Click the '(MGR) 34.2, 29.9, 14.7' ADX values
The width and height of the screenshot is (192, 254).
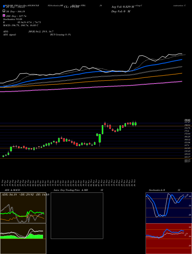click(x=41, y=32)
